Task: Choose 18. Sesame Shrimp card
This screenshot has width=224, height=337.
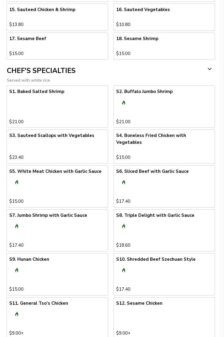Action: pyautogui.click(x=164, y=46)
